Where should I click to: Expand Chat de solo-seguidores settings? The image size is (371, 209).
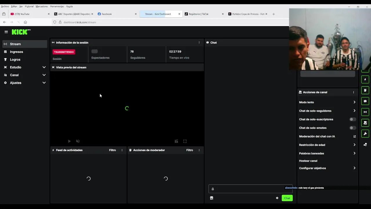click(327, 111)
